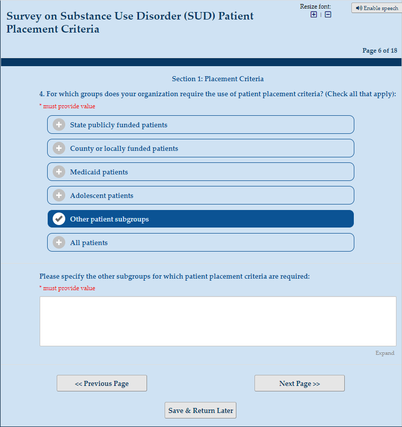Toggle the Adolescent patients option
Image resolution: width=402 pixels, height=427 pixels.
click(201, 195)
